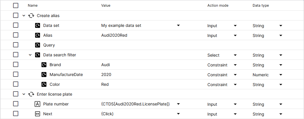Open the Data set value dropdown
The width and height of the screenshot is (304, 119).
coord(178,25)
